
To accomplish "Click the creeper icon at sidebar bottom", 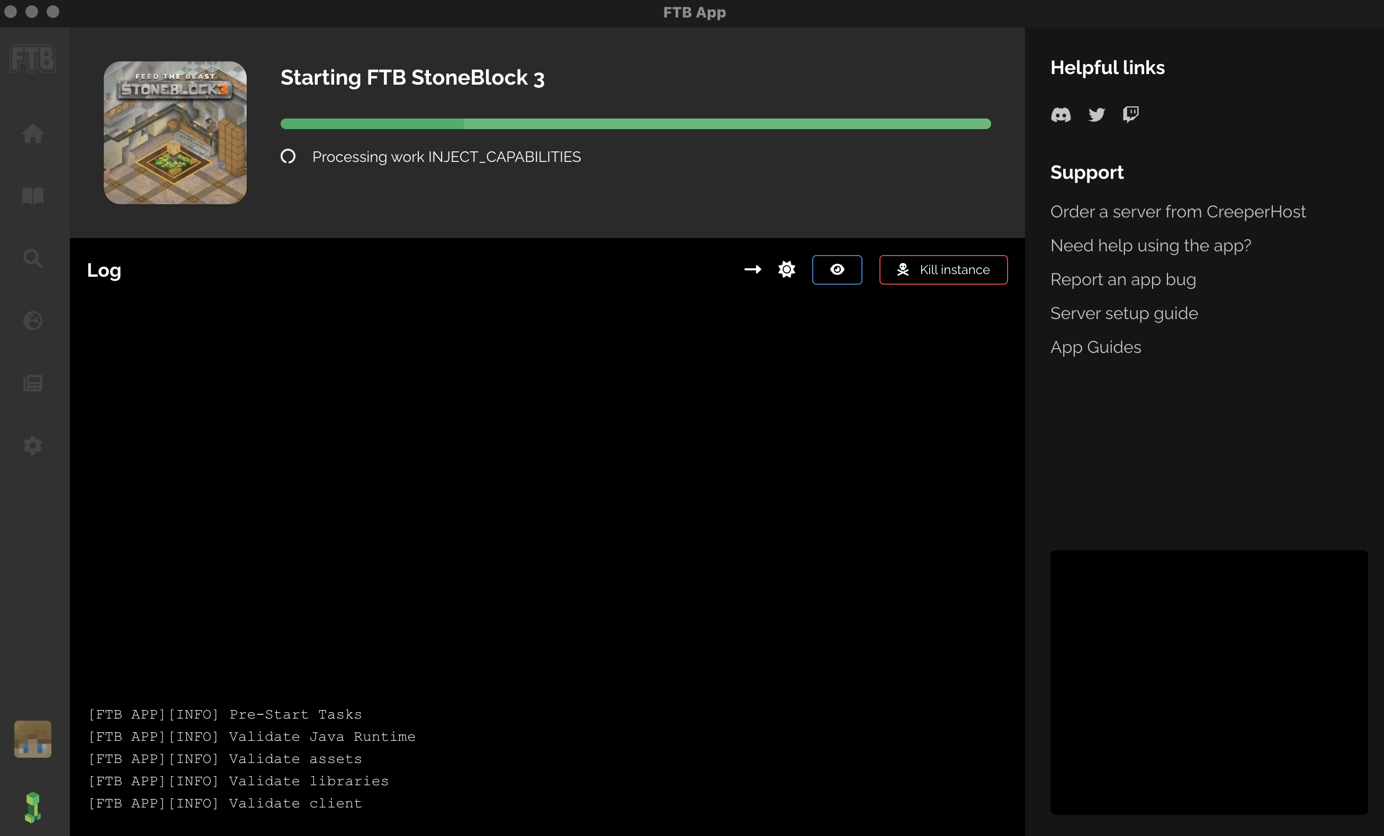I will coord(33,807).
